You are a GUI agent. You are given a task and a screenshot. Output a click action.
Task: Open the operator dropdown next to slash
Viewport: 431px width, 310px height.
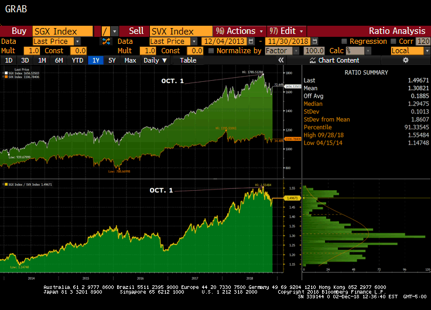[115, 32]
